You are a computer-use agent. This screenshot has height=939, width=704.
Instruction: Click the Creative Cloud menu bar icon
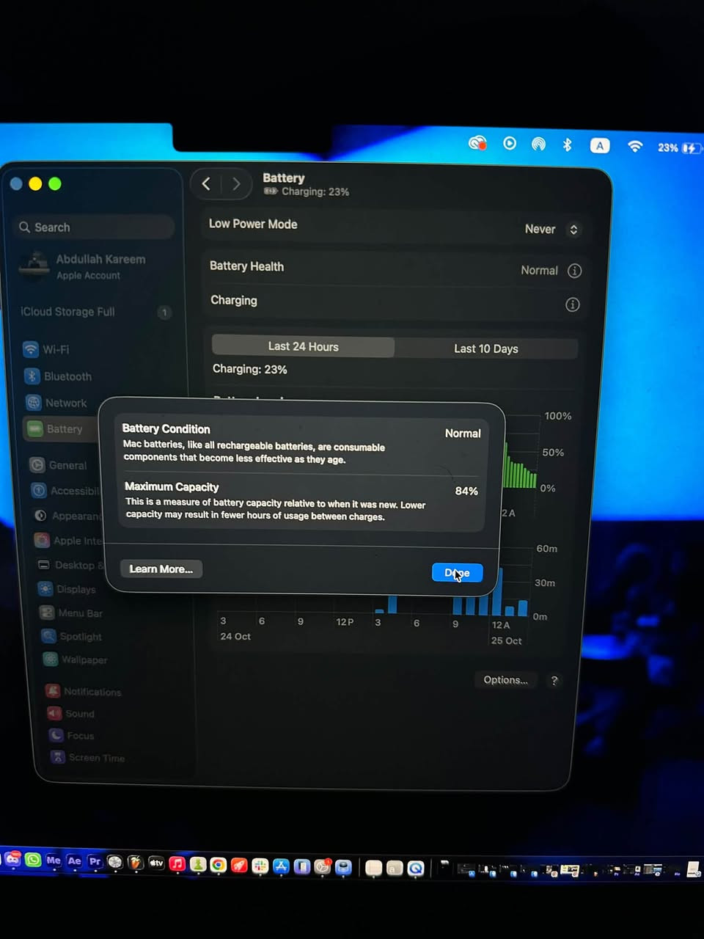point(478,143)
